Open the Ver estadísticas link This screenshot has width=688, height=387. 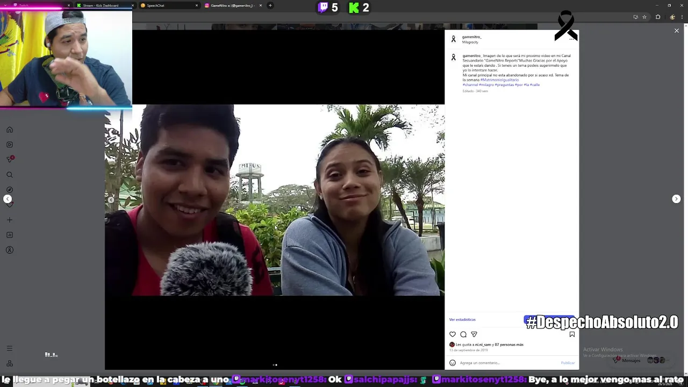click(x=462, y=320)
